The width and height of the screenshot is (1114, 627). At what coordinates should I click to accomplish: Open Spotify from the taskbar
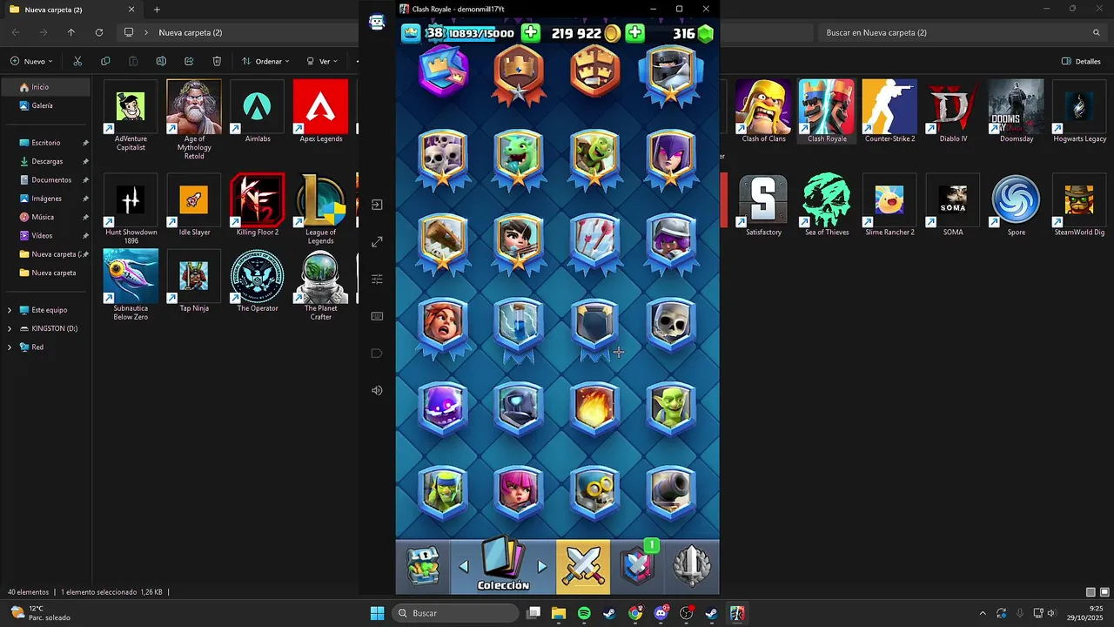click(x=584, y=613)
